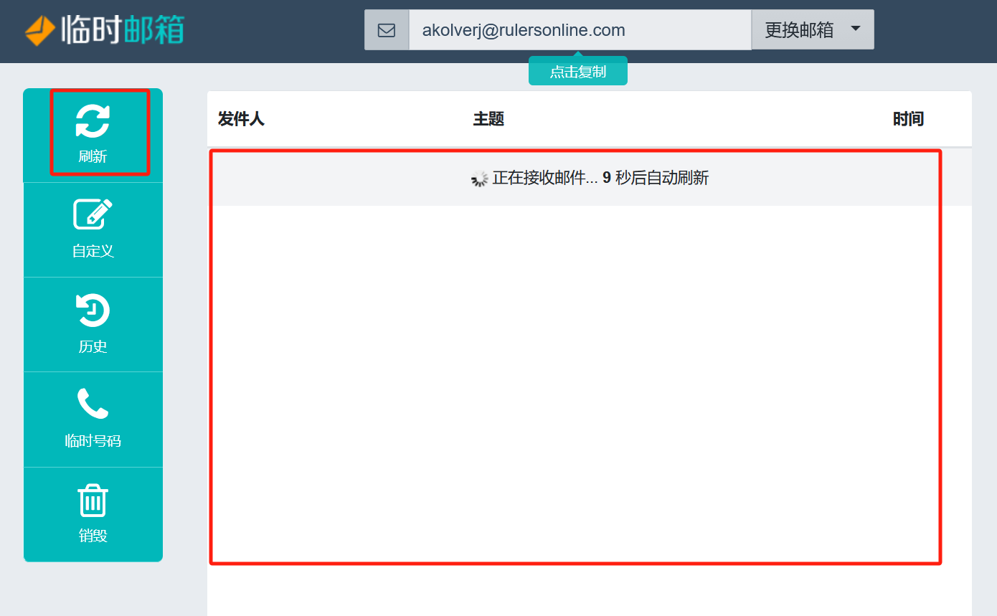Open the temporary number (临时号码) feature
997x616 pixels.
pyautogui.click(x=93, y=405)
